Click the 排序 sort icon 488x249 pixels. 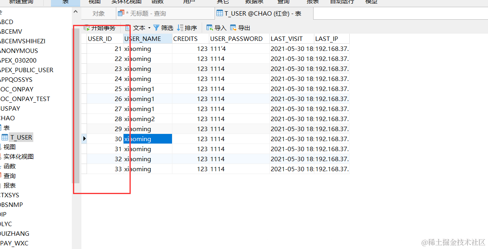(180, 28)
